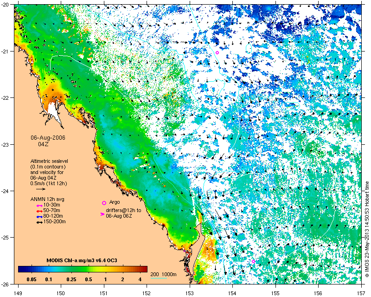Click the '151' longitude axis label
The image size is (371, 297).
click(104, 293)
